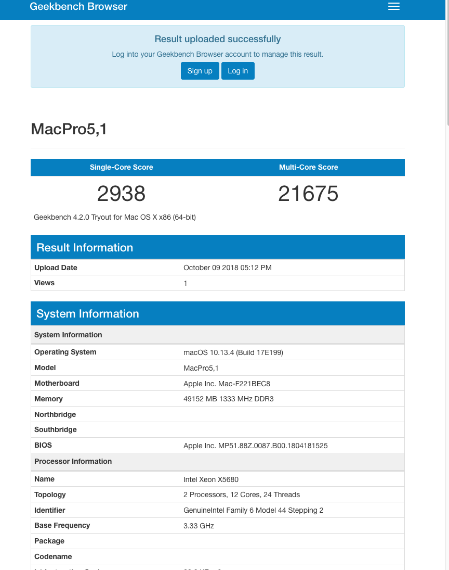Viewport: 449px width, 570px height.
Task: Click the Operating System row label
Action: (65, 352)
